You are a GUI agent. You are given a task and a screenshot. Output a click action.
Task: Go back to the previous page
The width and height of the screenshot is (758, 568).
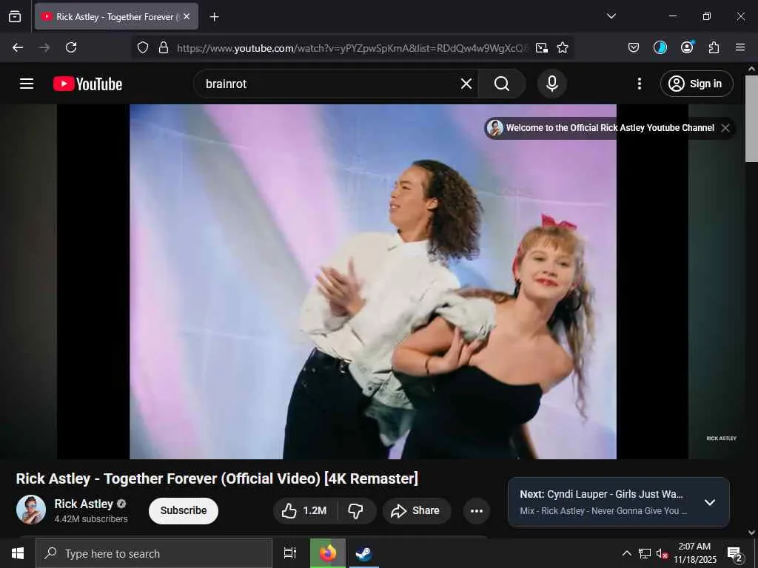pyautogui.click(x=18, y=47)
